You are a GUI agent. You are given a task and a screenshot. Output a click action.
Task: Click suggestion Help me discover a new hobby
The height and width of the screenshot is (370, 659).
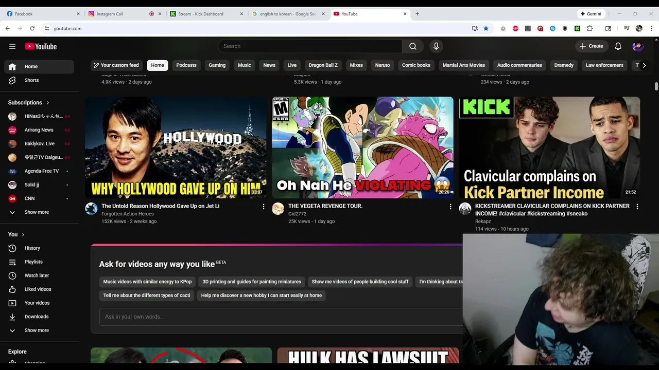point(261,295)
